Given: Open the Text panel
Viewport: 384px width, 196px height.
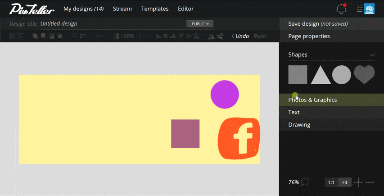Looking at the screenshot, I should [x=332, y=112].
